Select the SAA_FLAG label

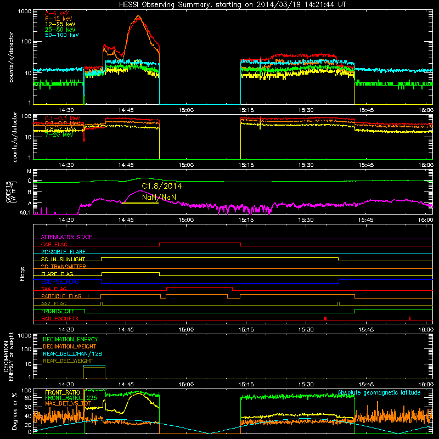(54, 289)
